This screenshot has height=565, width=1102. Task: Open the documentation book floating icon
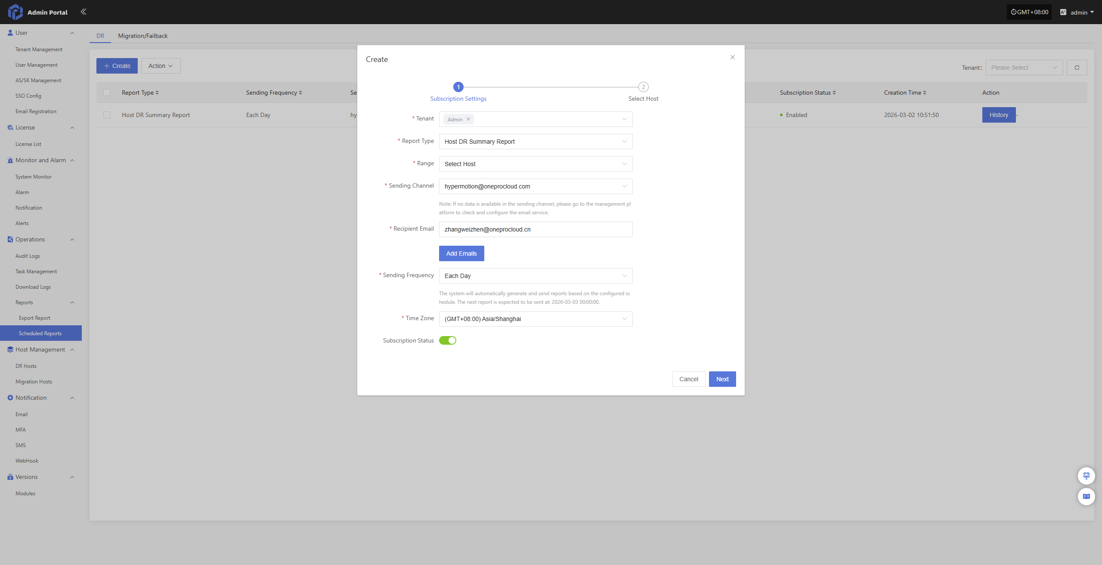(x=1086, y=497)
